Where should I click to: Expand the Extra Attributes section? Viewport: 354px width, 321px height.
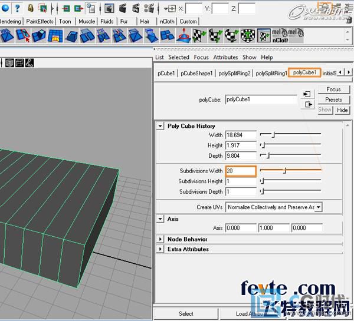(x=160, y=249)
